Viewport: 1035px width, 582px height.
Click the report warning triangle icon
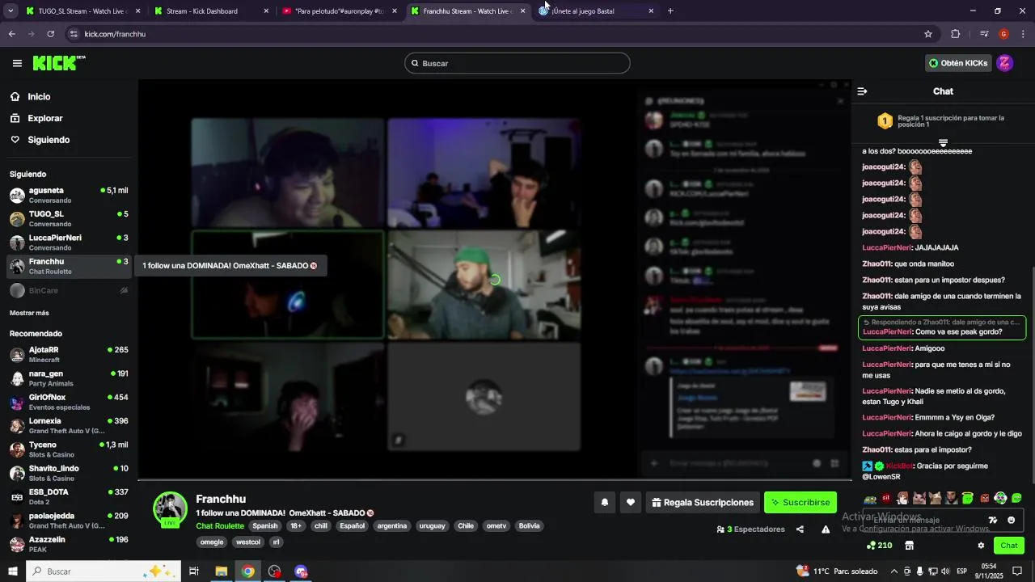click(x=826, y=529)
